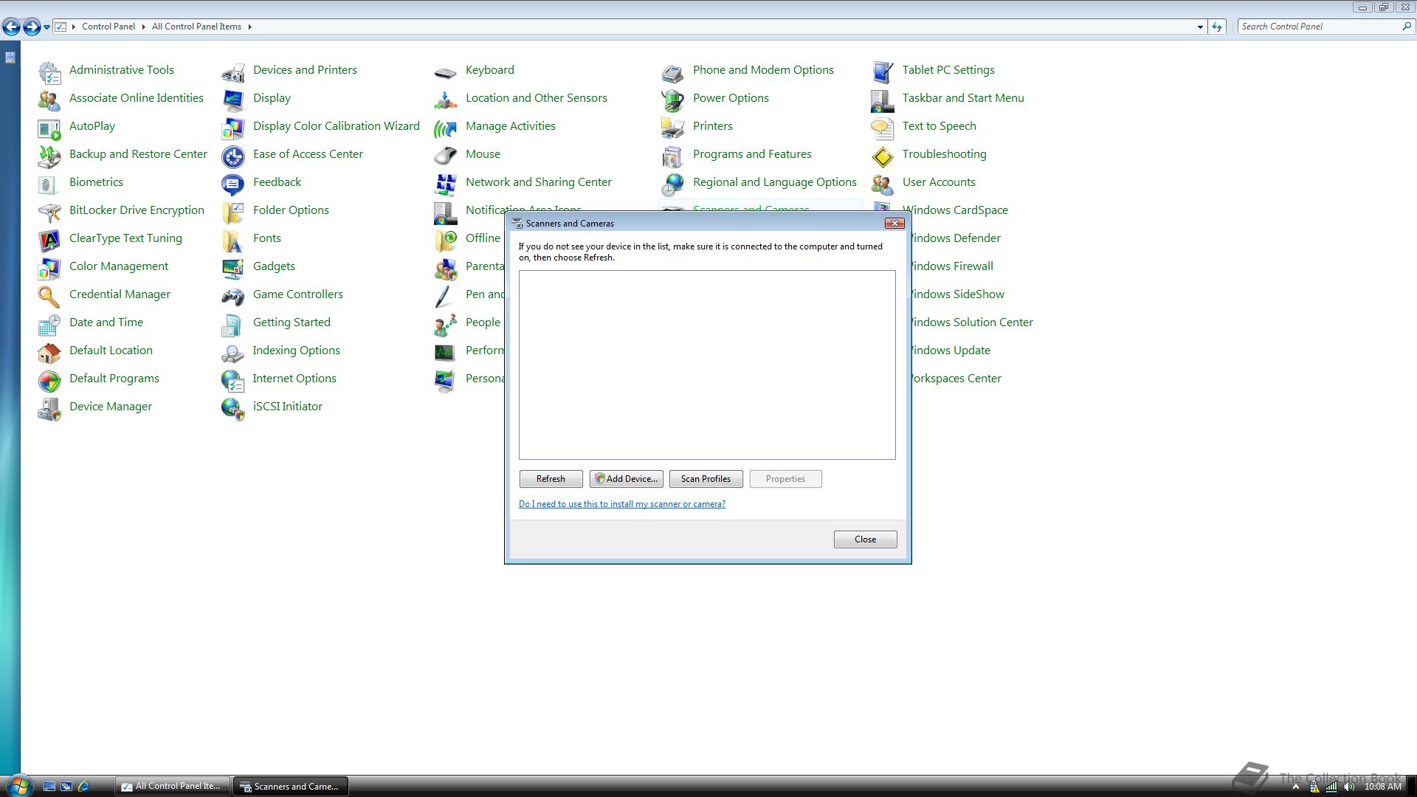Open the Internet Options link
This screenshot has width=1417, height=797.
coord(294,379)
